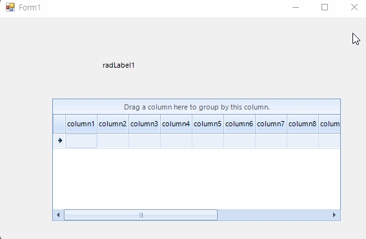Select the current row arrow indicator
The width and height of the screenshot is (366, 239).
60,140
